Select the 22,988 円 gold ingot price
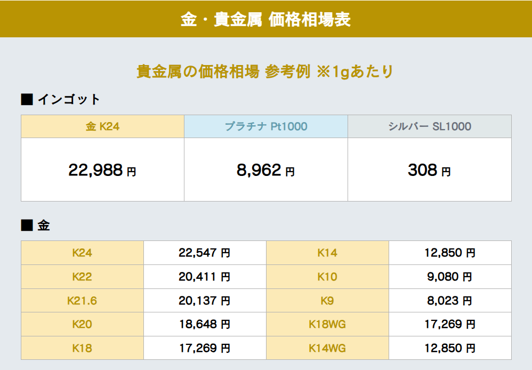This screenshot has height=370, width=532. click(102, 171)
